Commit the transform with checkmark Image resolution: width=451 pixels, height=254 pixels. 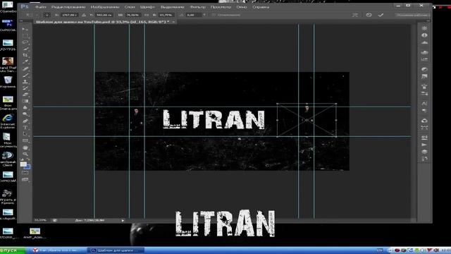(x=381, y=15)
